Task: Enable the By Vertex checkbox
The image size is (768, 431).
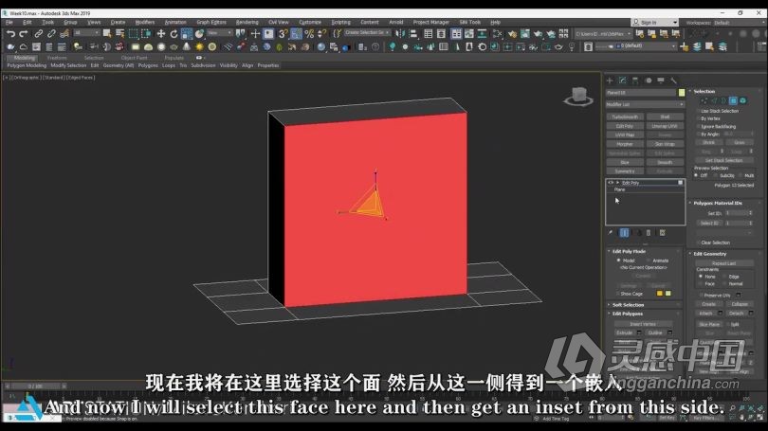Action: (699, 118)
